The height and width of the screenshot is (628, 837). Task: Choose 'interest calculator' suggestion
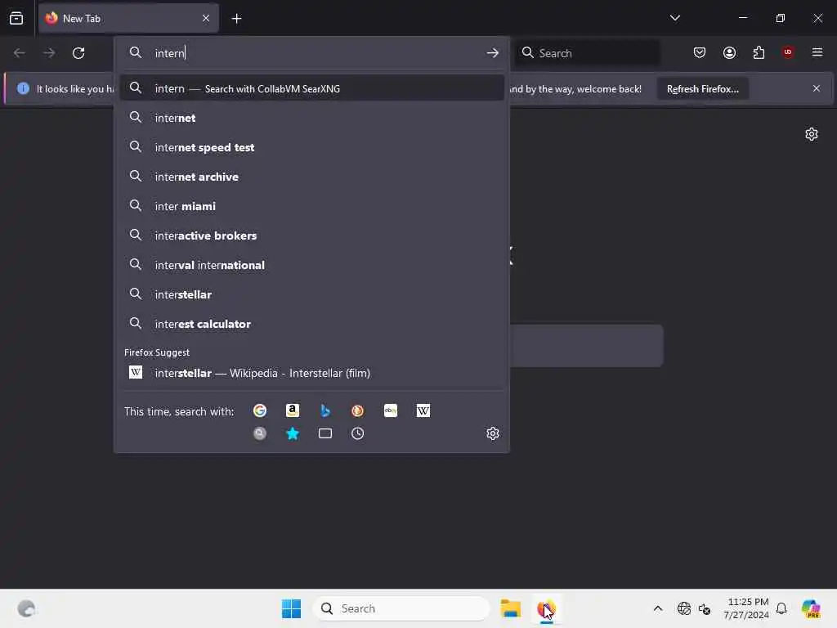(x=311, y=324)
